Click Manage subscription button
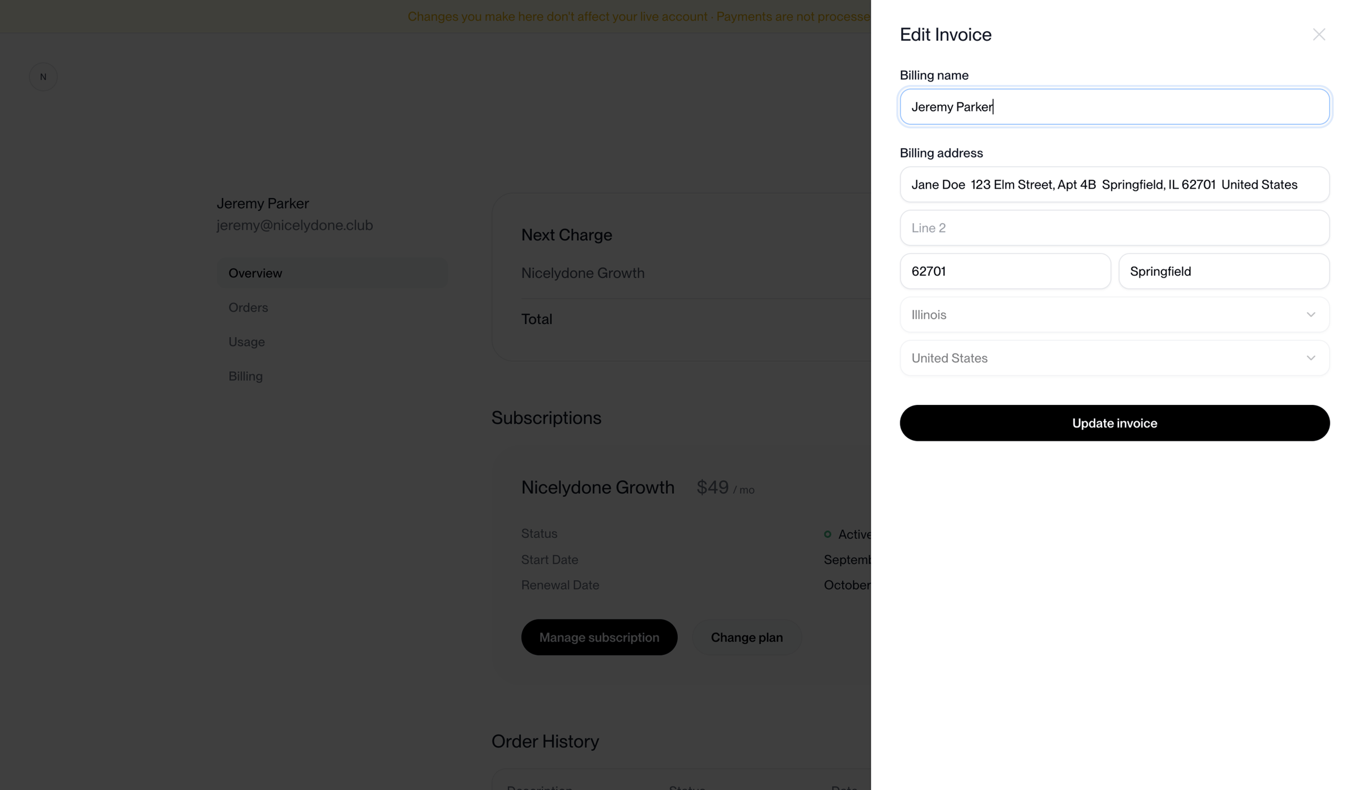Screen dimensions: 1359x790 (599, 637)
